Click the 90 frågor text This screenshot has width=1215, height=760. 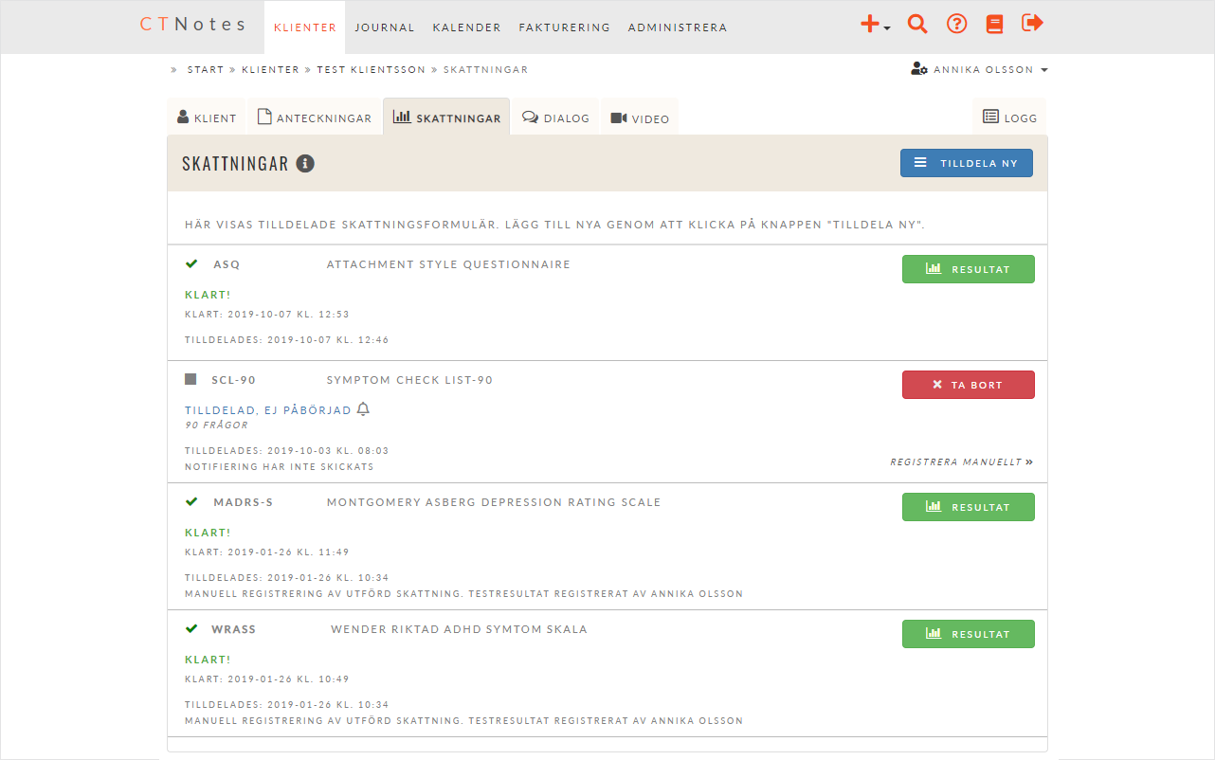pyautogui.click(x=216, y=425)
